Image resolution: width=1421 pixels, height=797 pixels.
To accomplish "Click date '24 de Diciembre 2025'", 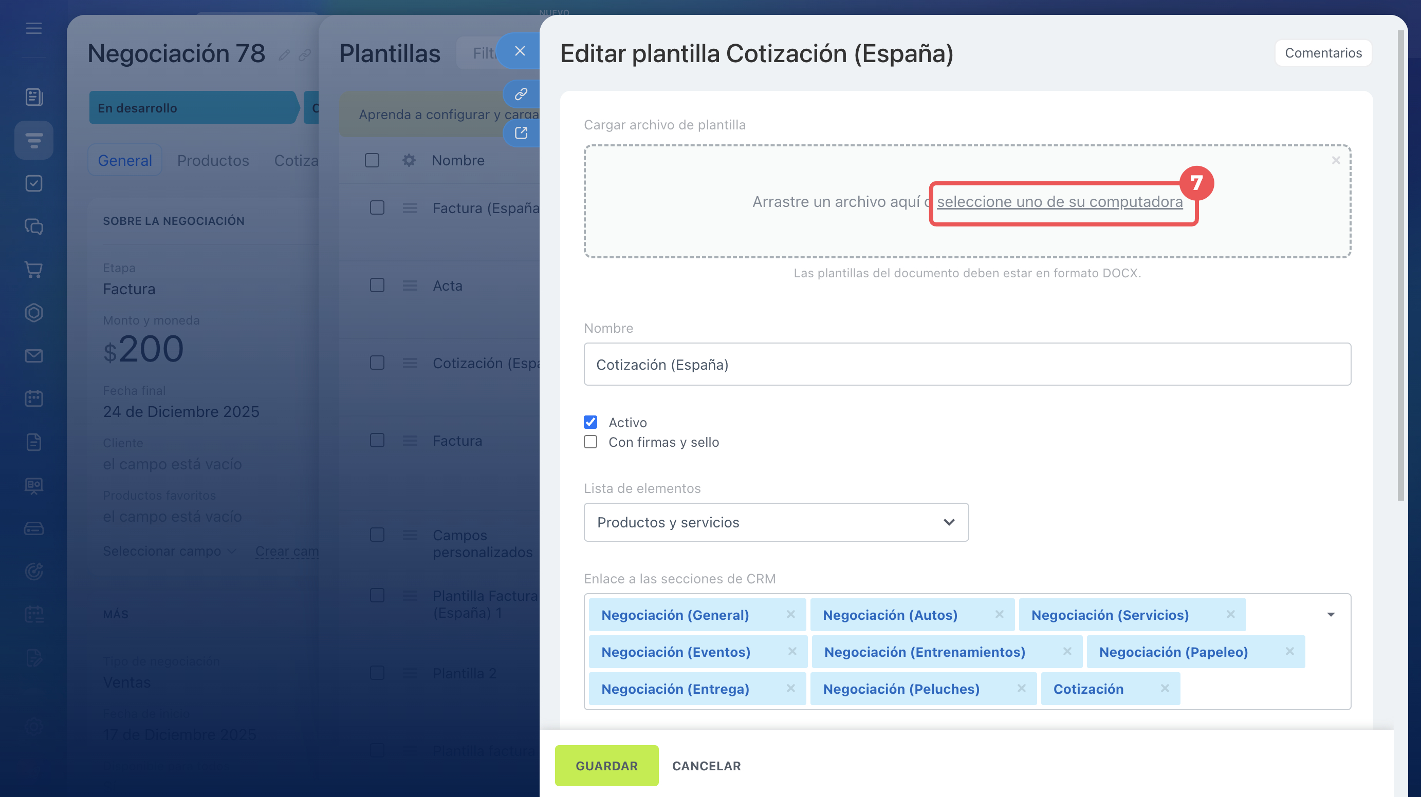I will pos(181,412).
